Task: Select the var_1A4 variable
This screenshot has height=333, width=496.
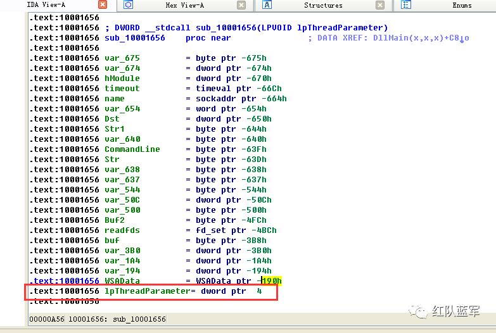Action: tap(122, 261)
